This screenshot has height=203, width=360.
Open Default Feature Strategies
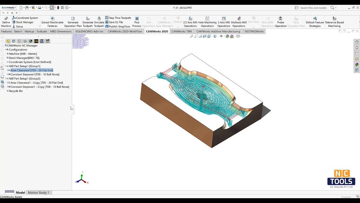[315, 22]
